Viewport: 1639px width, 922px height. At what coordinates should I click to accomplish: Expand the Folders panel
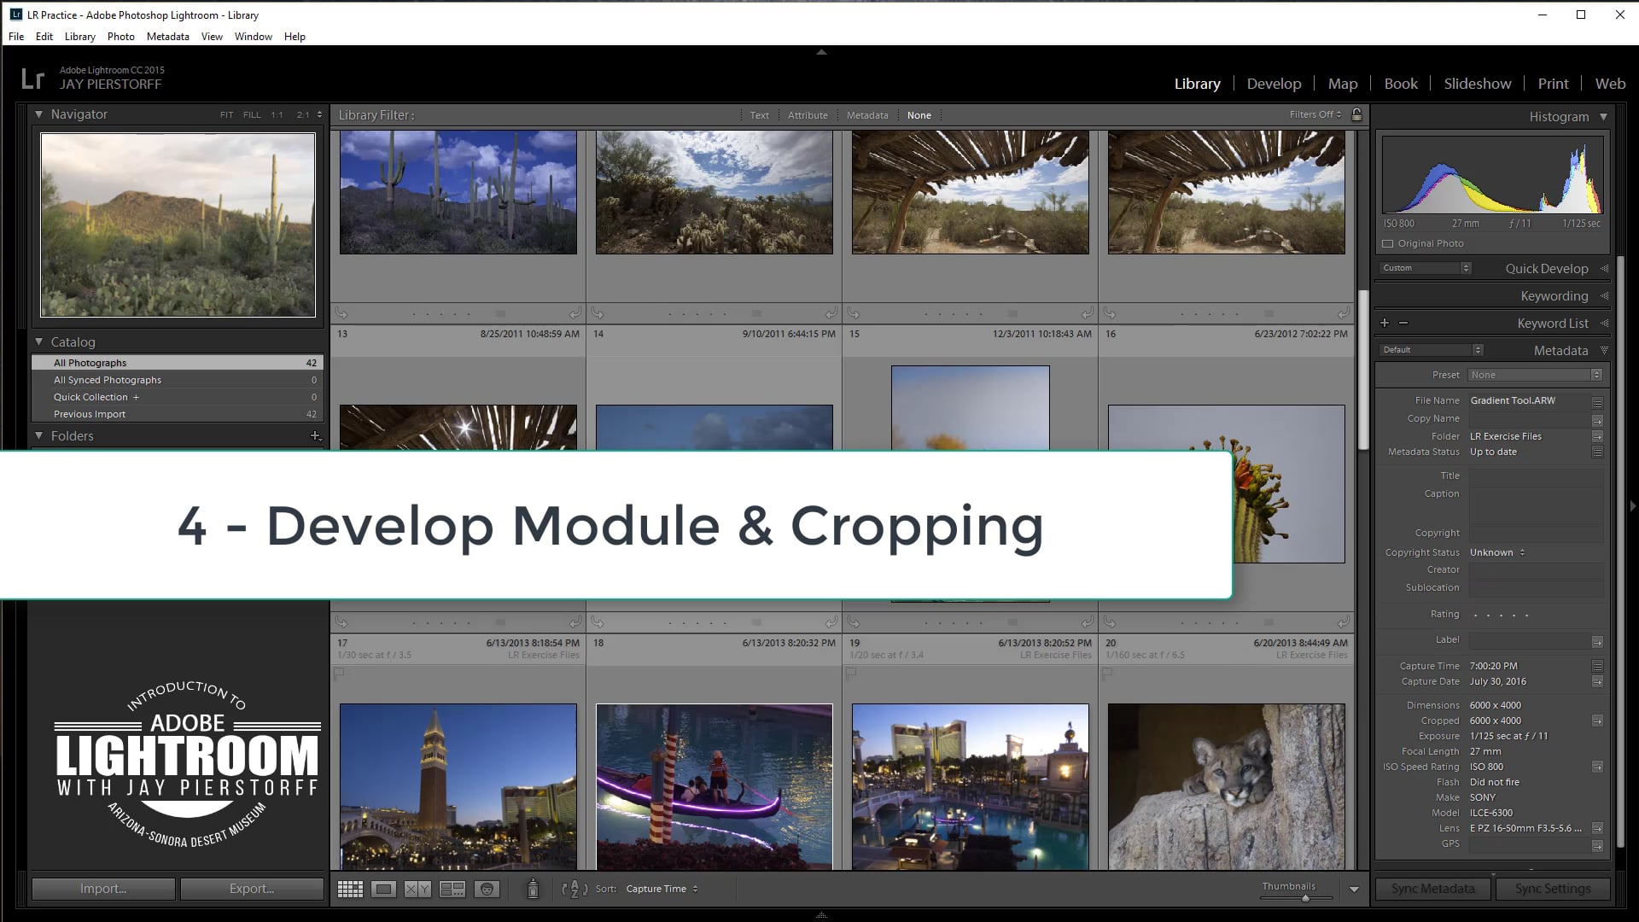[x=38, y=435]
